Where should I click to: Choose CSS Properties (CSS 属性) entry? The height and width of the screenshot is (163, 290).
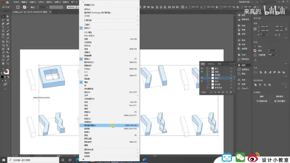pos(109,33)
